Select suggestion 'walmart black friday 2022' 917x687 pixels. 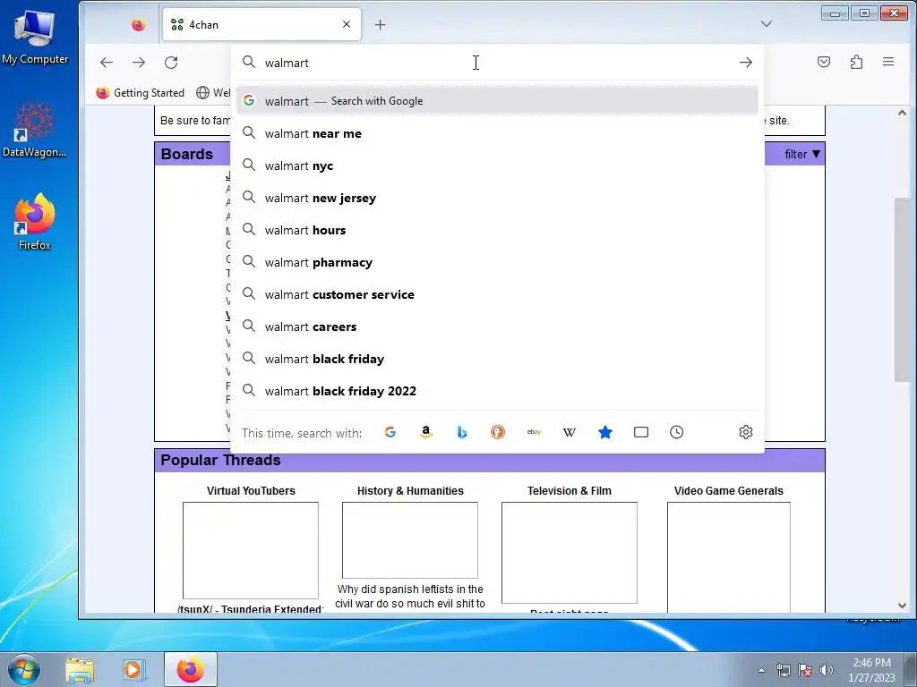tap(498, 391)
